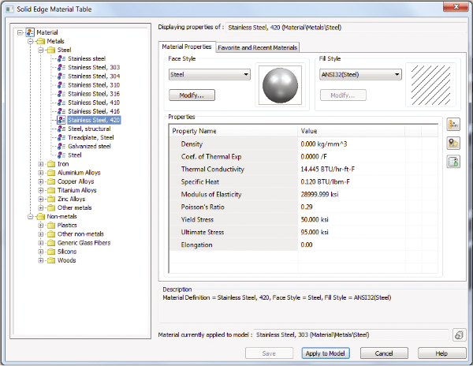
Task: Open Favorite and Recent Materials tab
Action: [x=257, y=47]
